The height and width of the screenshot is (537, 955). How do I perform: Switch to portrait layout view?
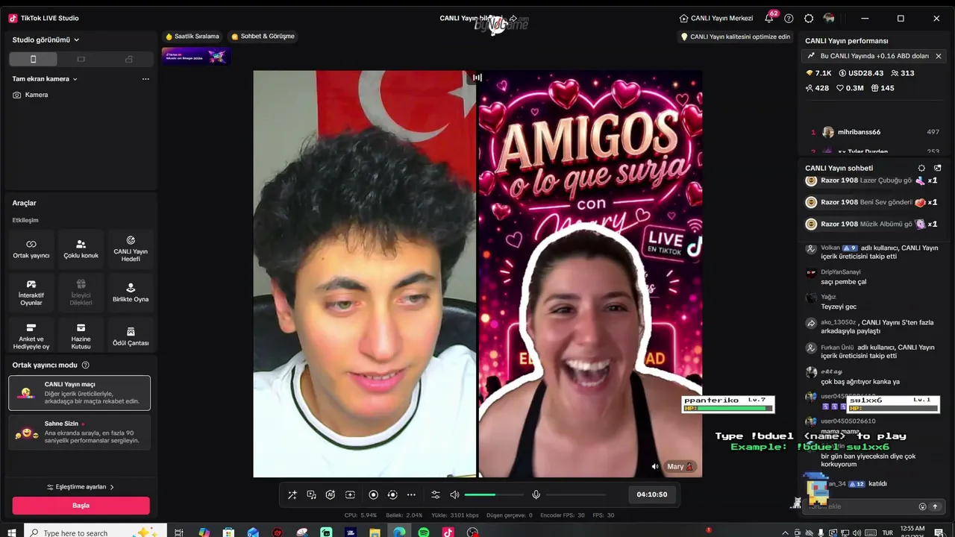33,59
